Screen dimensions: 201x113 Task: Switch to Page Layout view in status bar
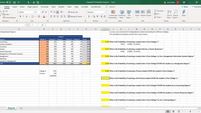point(173,111)
